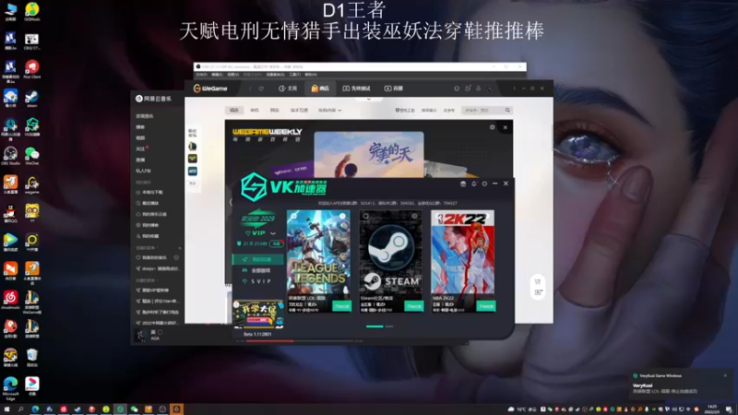The height and width of the screenshot is (415, 738).
Task: Open the QQMusic desktop shortcut
Action: pos(32,11)
